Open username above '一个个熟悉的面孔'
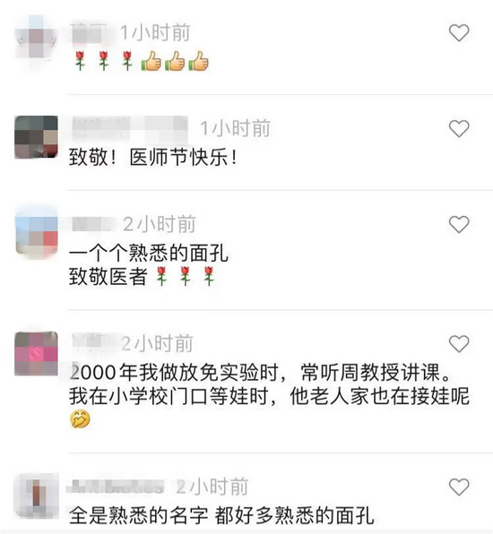The width and height of the screenshot is (493, 534). click(x=92, y=224)
